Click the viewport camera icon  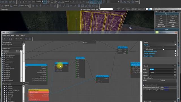point(152,9)
